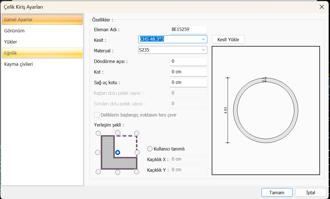Image resolution: width=330 pixels, height=199 pixels.
Task: Toggle Deliklerin başlangıç noktasını ters çevir checkbox
Action: click(x=97, y=115)
